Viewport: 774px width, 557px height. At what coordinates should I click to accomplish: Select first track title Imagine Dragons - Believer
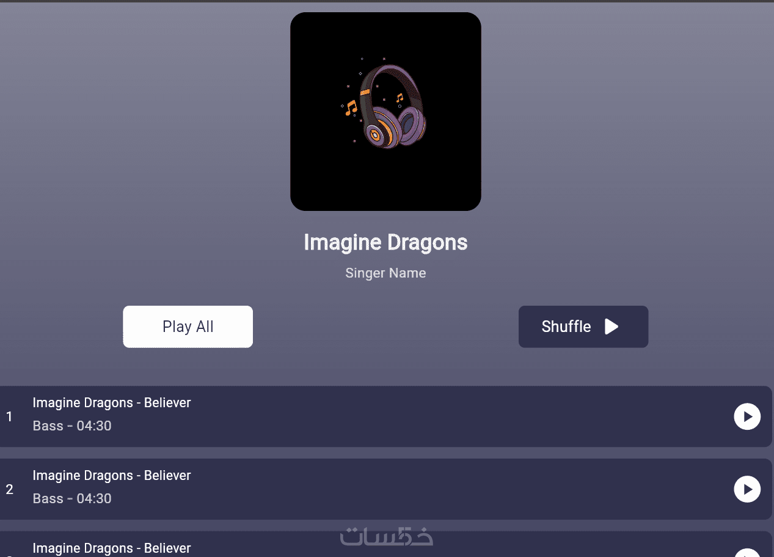pos(112,402)
